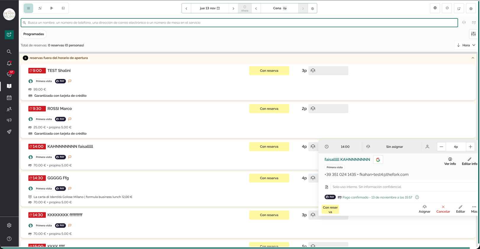
Task: Switch to the floor plan view toggle
Action: [x=40, y=8]
